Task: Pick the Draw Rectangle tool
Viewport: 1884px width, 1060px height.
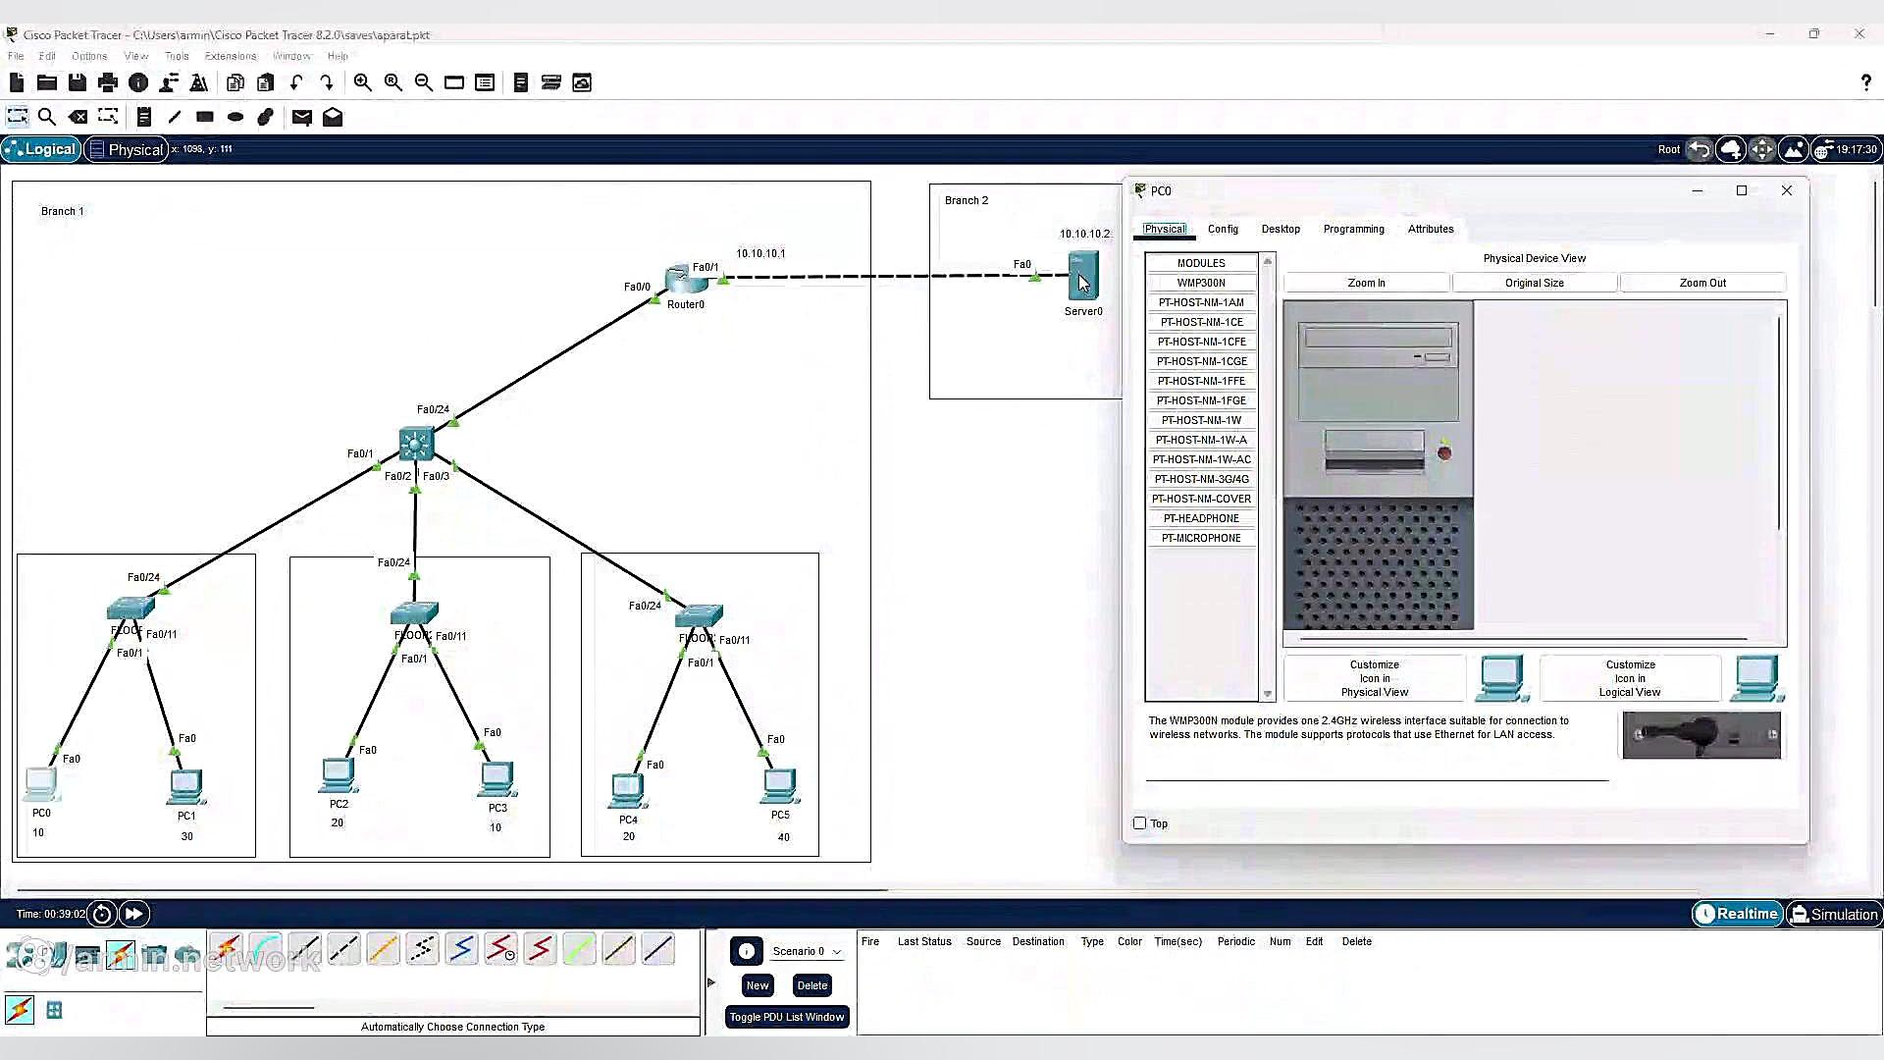Action: coord(205,117)
